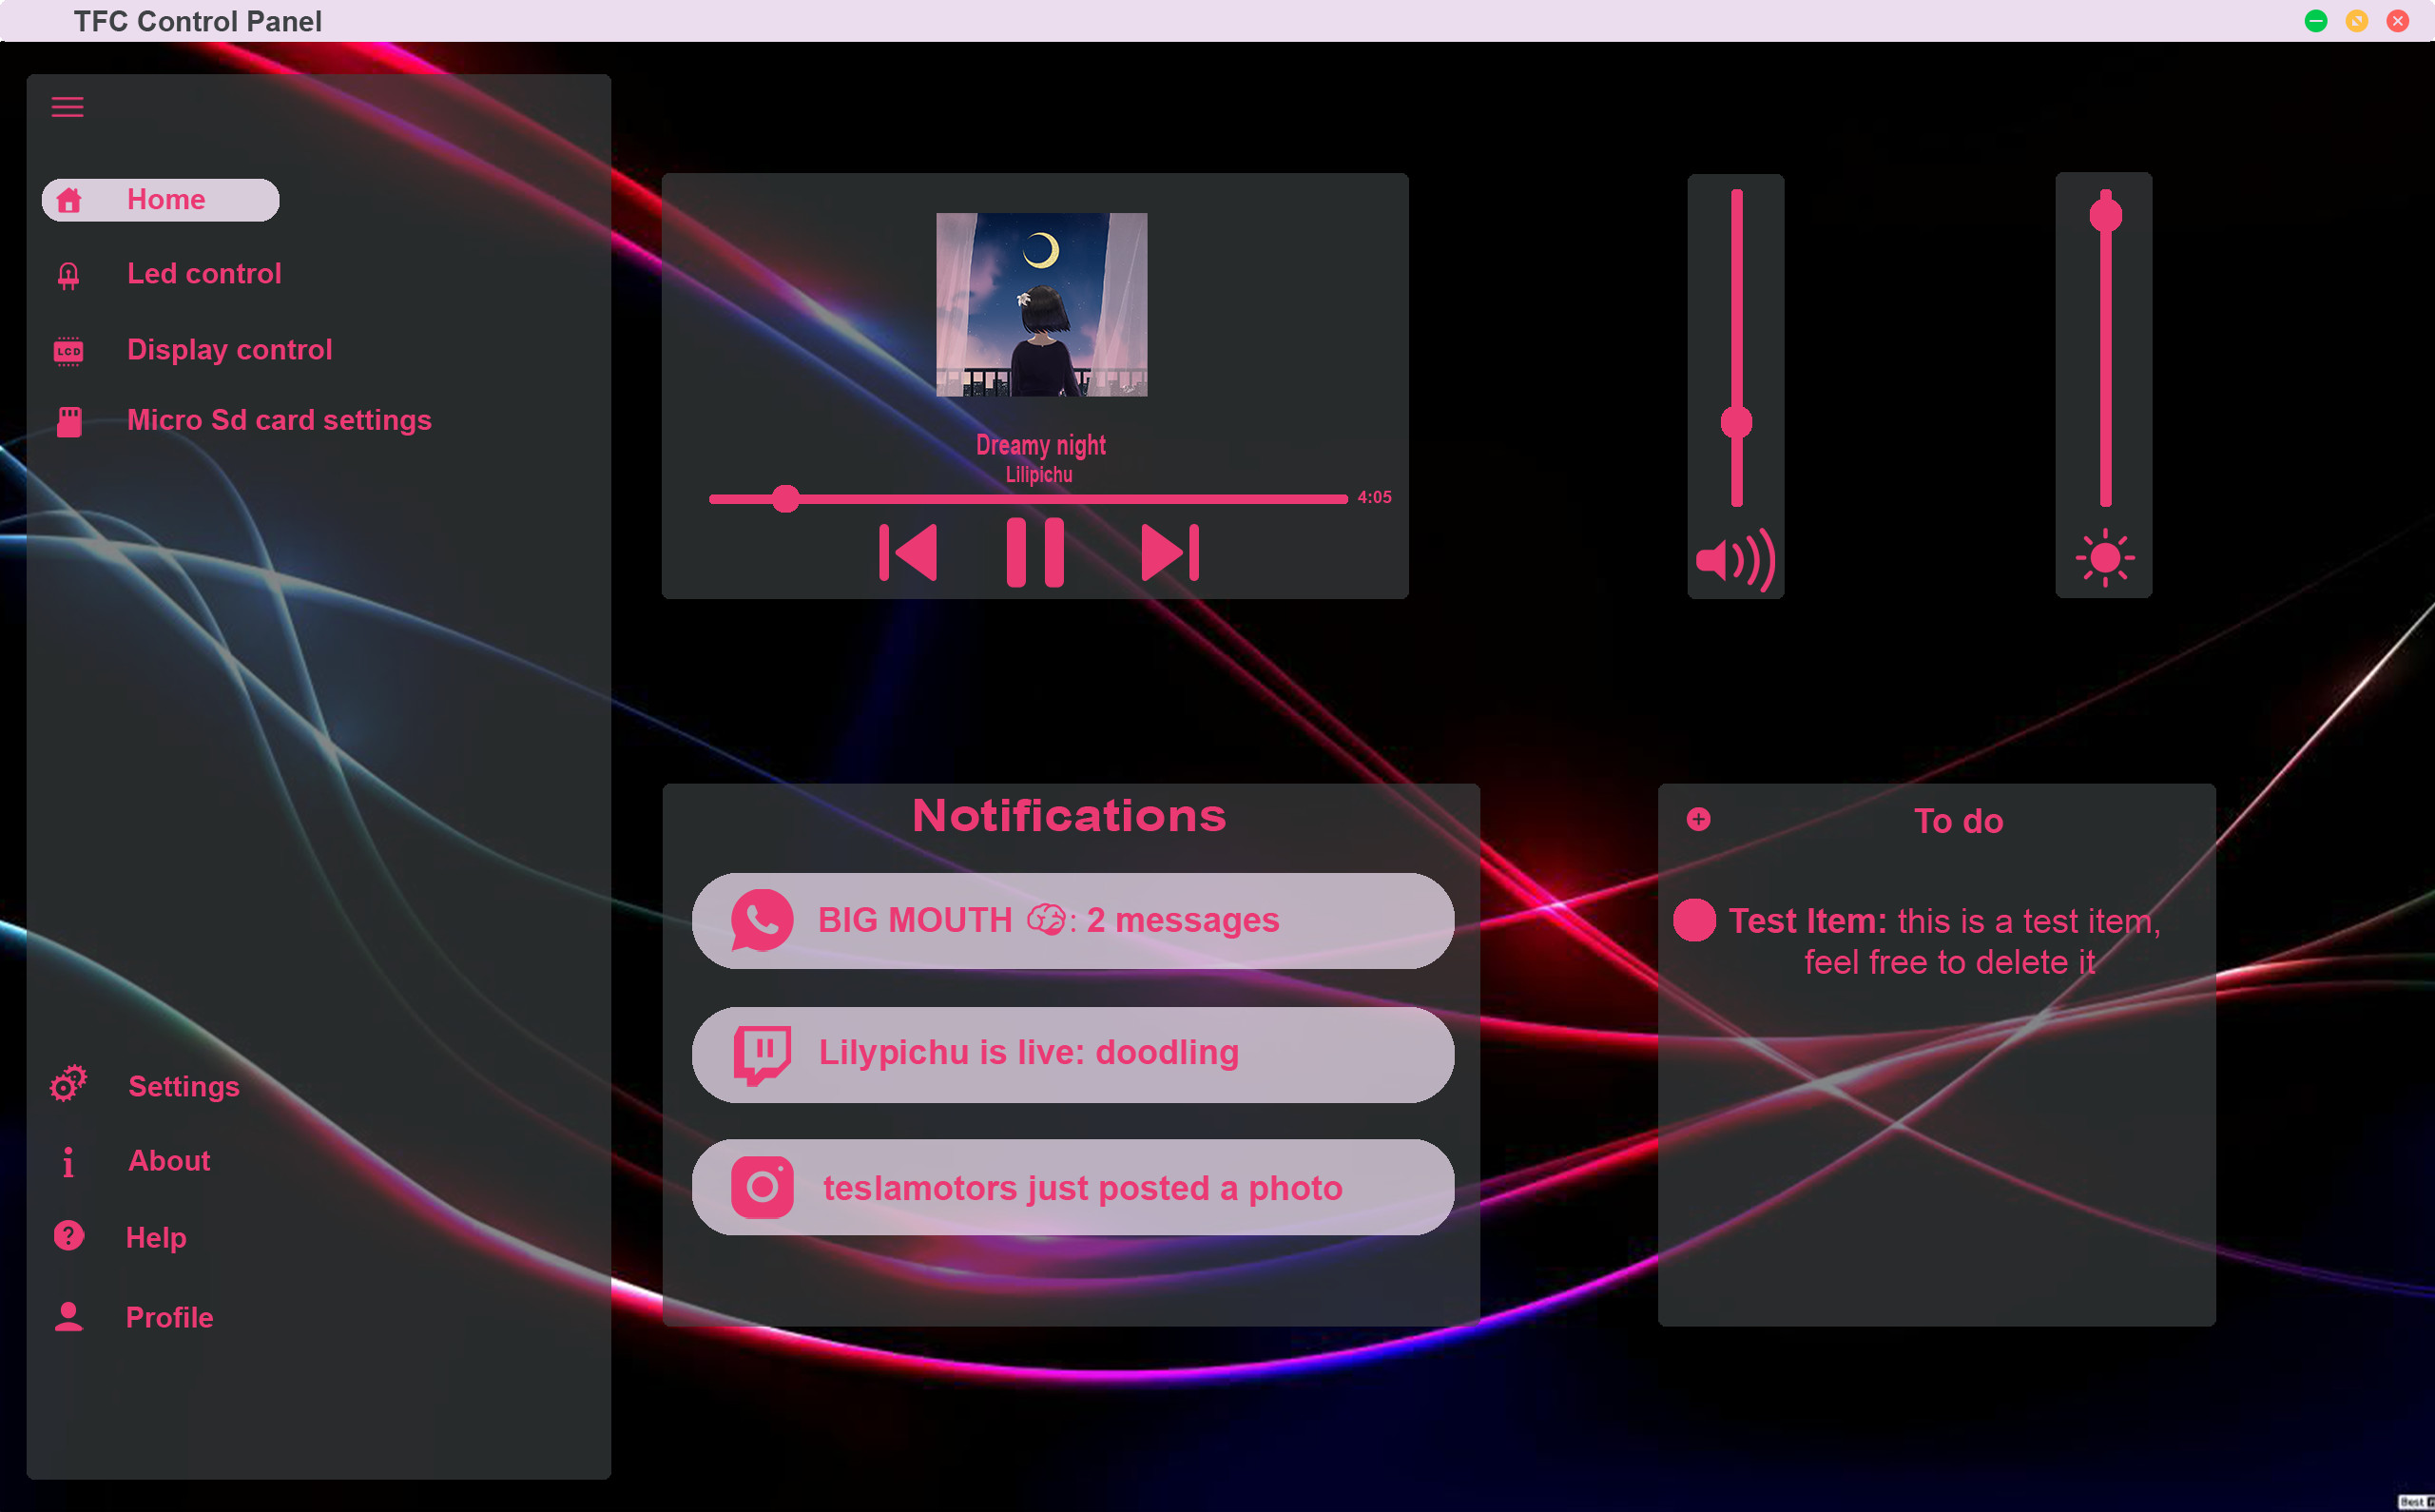Open Micro Sd card settings
The width and height of the screenshot is (2435, 1512).
click(x=279, y=420)
